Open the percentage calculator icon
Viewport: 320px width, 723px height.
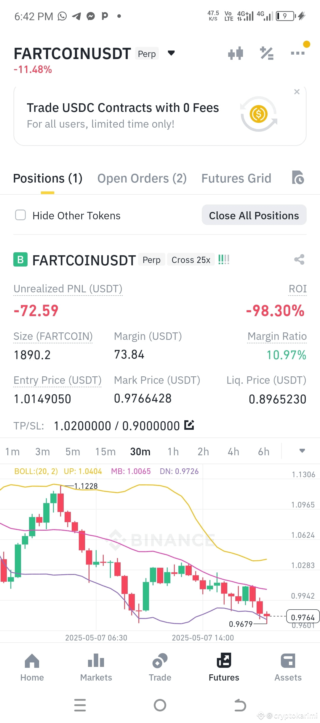point(267,53)
